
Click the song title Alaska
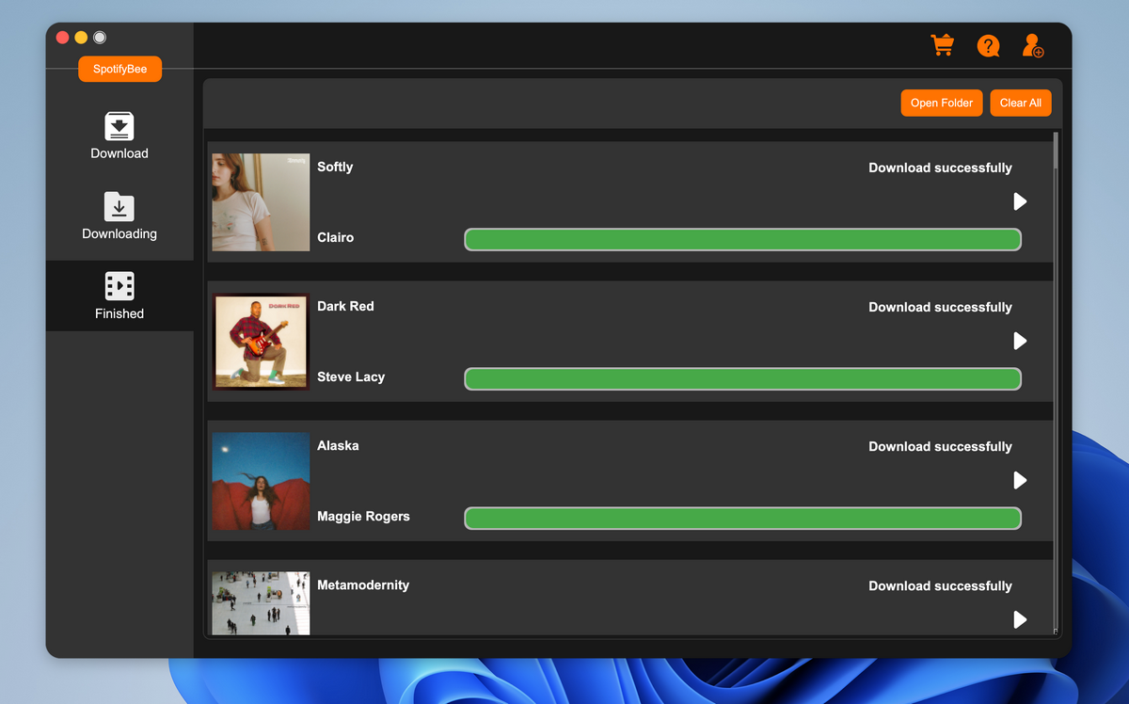tap(338, 445)
